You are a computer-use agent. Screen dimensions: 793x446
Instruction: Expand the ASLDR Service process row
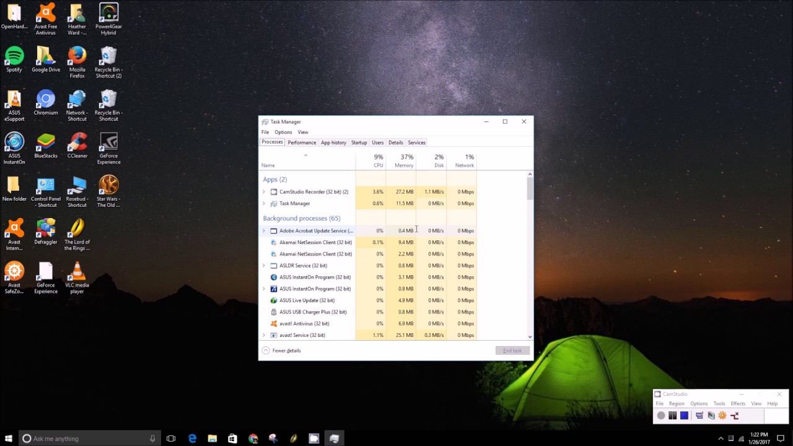coord(264,266)
